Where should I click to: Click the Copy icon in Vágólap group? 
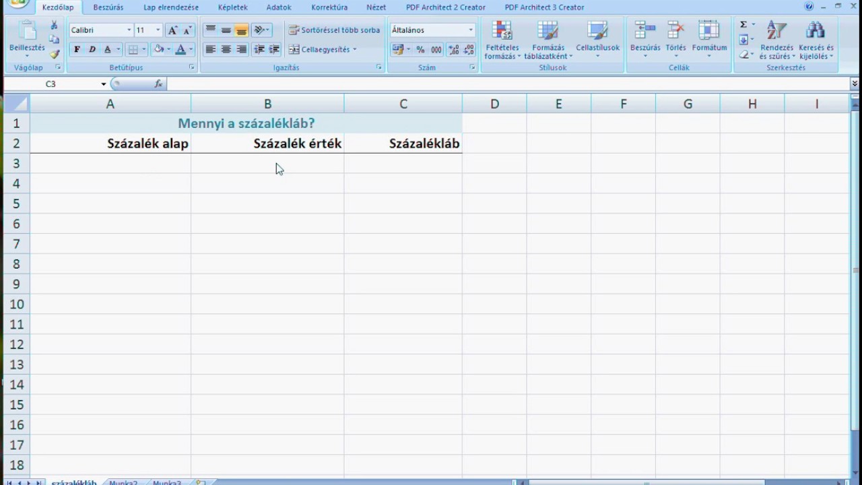pyautogui.click(x=54, y=40)
